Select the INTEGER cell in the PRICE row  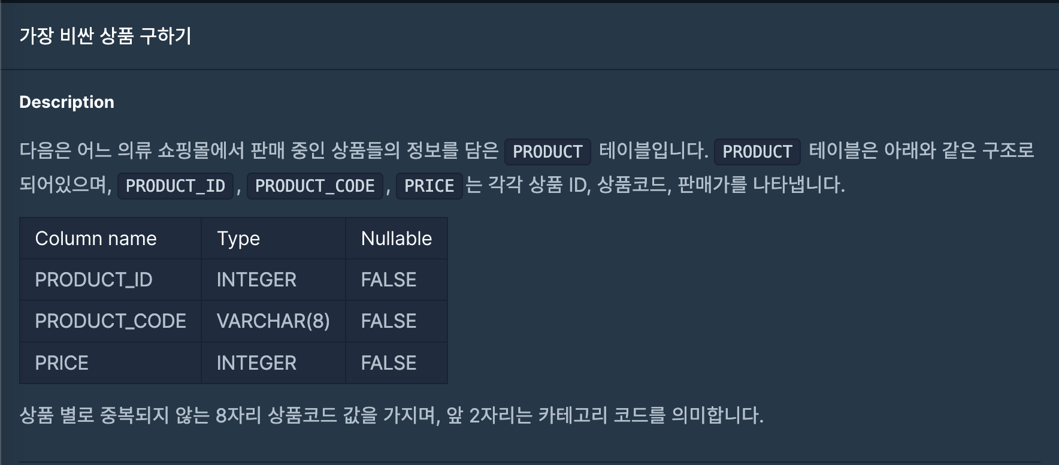[256, 363]
